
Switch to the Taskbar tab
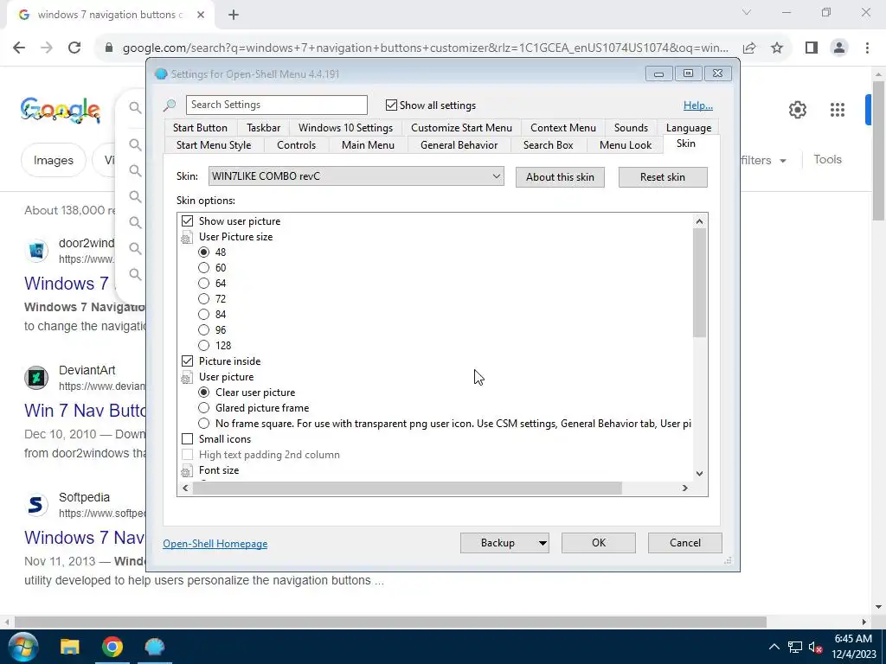click(x=263, y=128)
